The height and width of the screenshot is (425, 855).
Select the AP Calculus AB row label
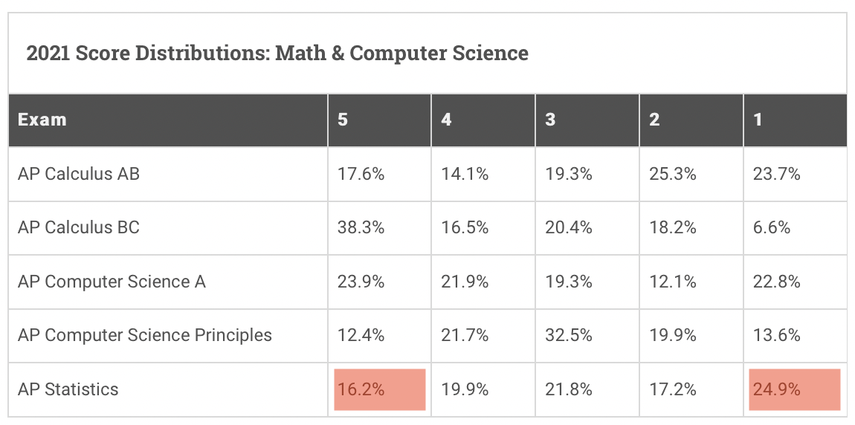[79, 174]
